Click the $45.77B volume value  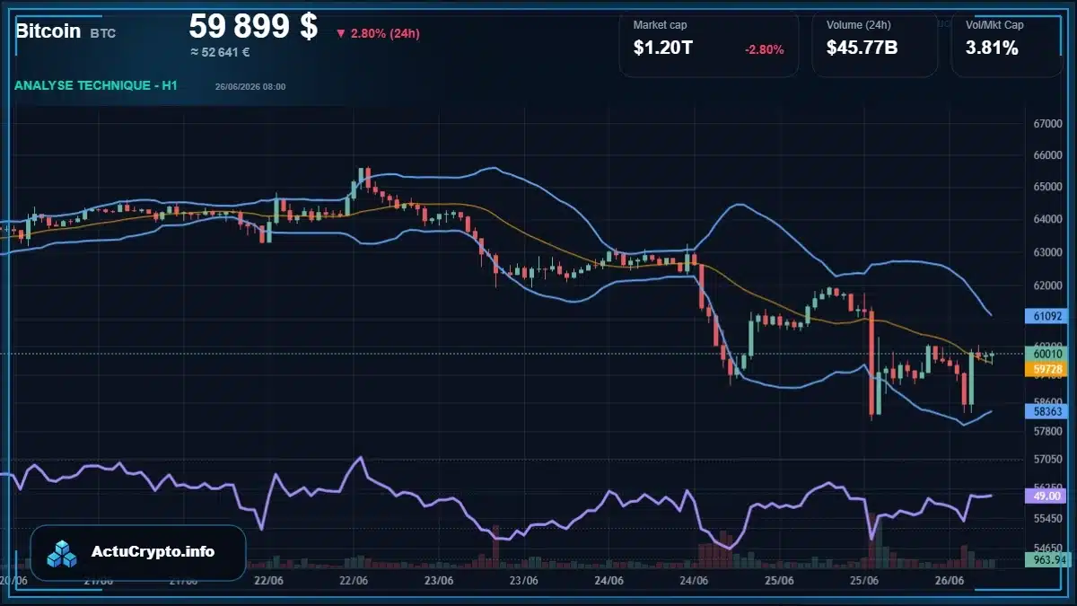coord(862,48)
